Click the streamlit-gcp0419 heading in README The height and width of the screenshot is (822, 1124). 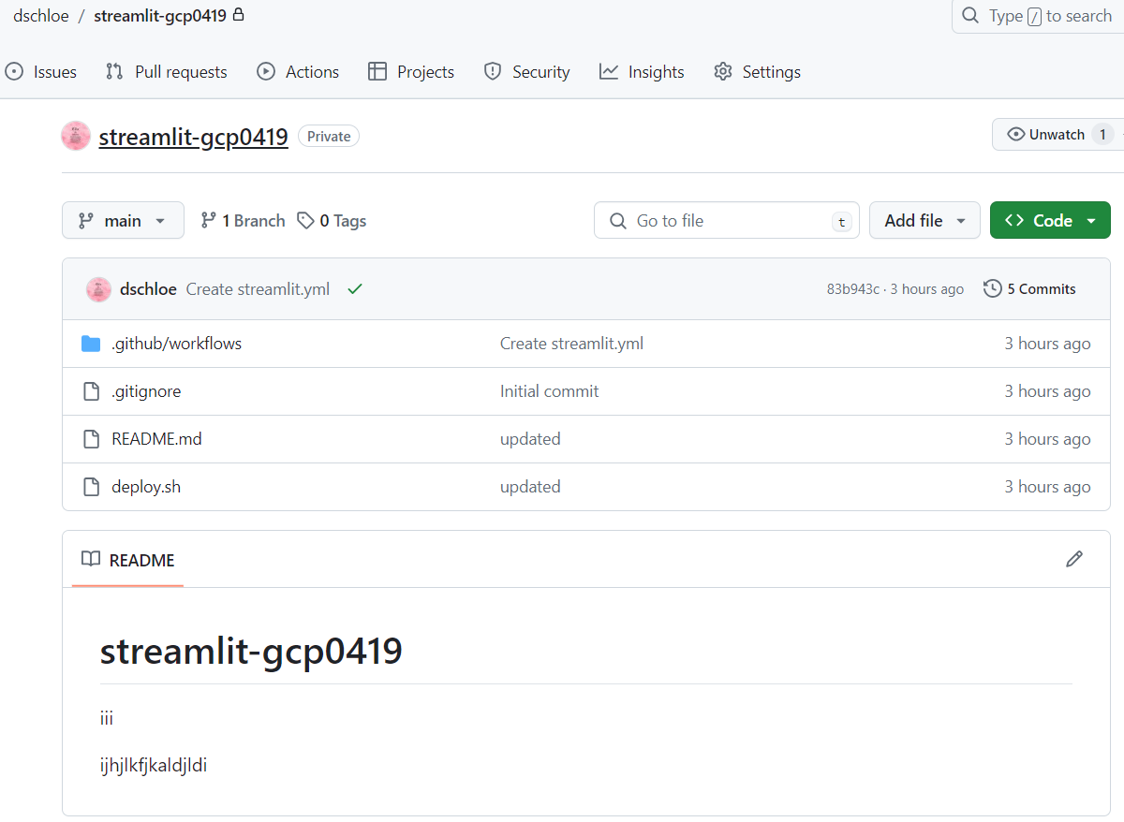251,651
